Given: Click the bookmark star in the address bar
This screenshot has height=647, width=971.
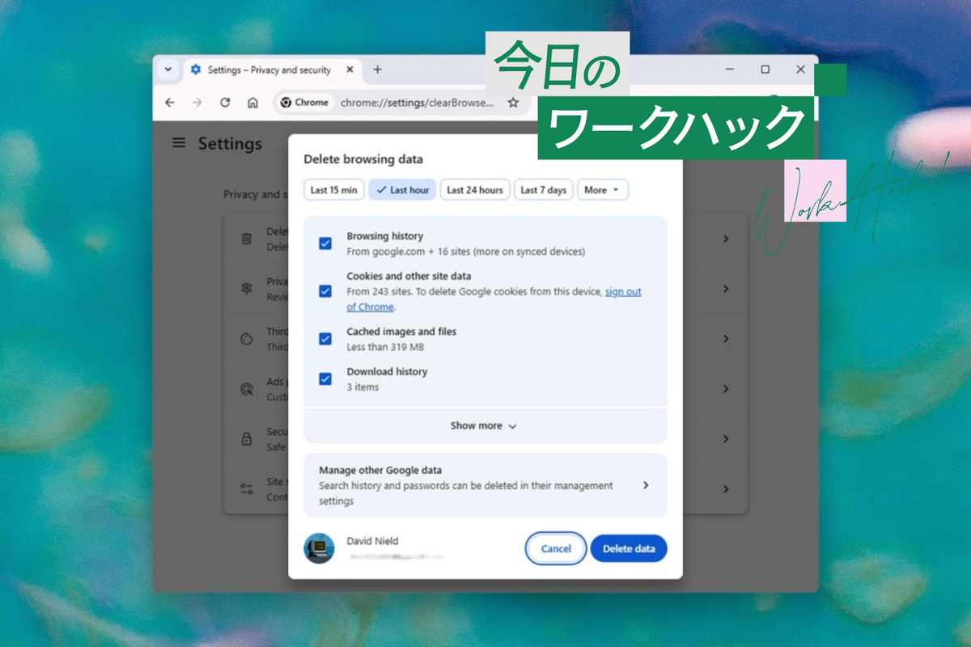Looking at the screenshot, I should pyautogui.click(x=513, y=103).
